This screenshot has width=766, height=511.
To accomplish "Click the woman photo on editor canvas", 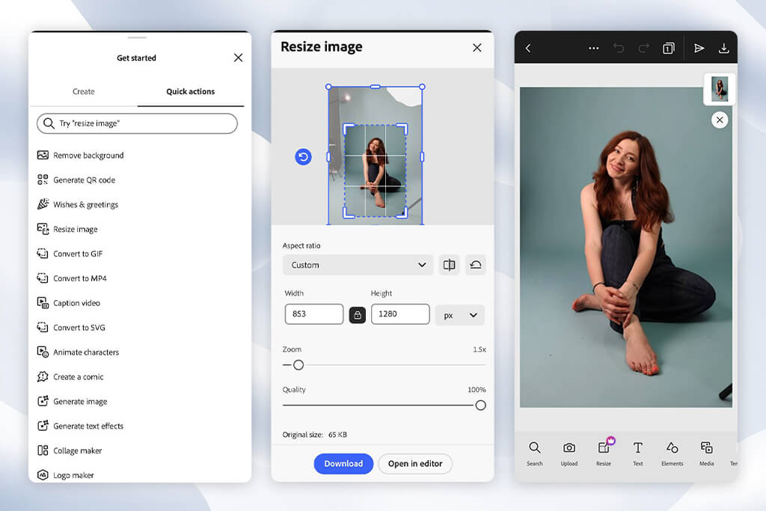I will pyautogui.click(x=626, y=247).
